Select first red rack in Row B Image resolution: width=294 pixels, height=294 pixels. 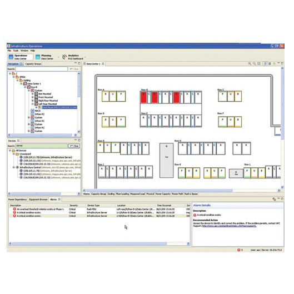click(x=143, y=97)
